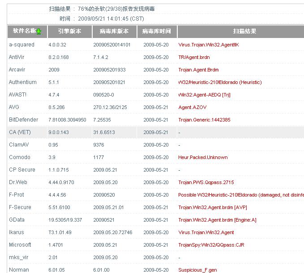Viewport: 304px width, 273px height.
Task: Click the F-Secure row name
Action: (x=20, y=207)
